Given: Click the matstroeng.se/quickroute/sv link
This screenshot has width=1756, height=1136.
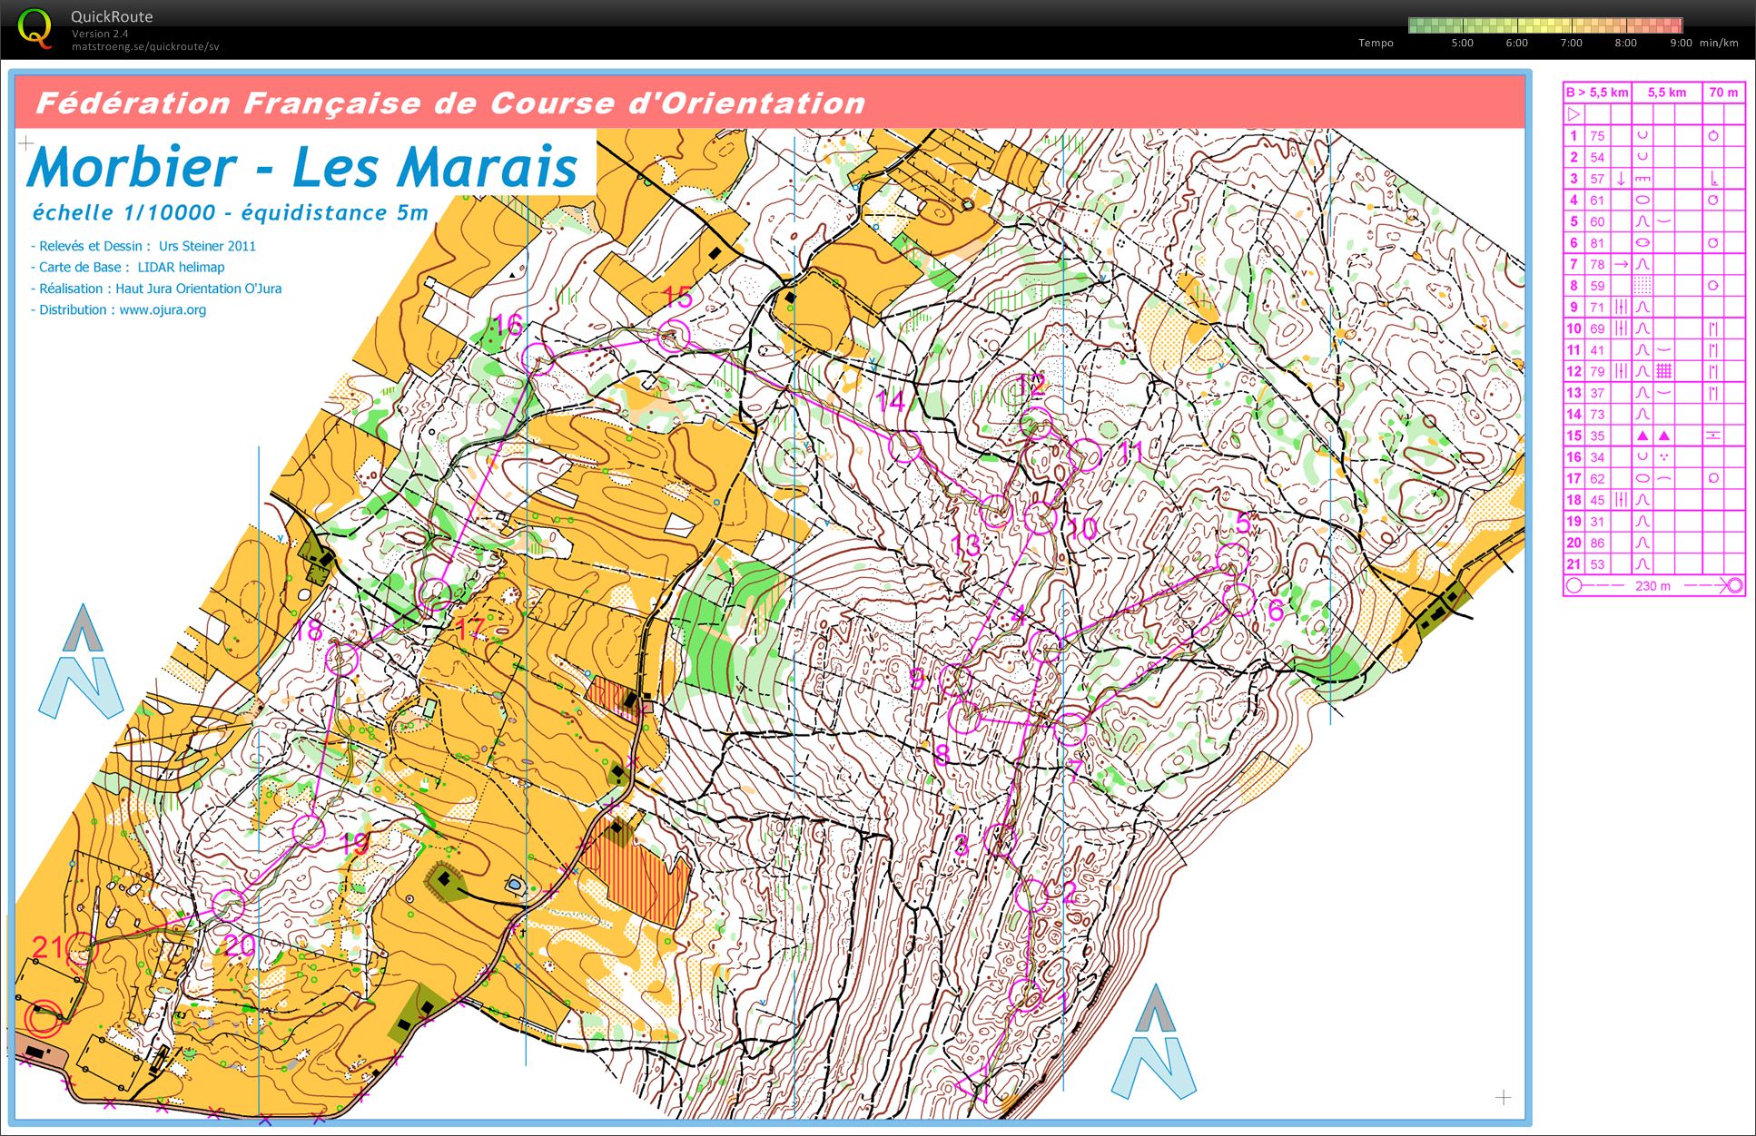Looking at the screenshot, I should click(x=145, y=46).
